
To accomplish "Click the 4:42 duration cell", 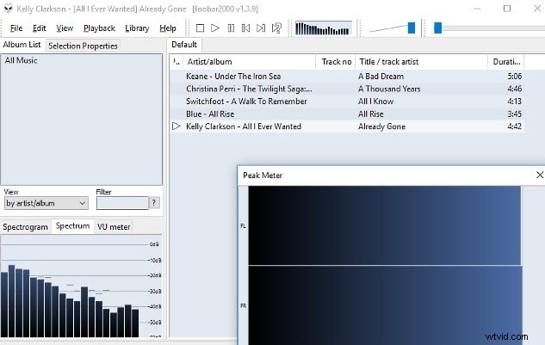I will [x=514, y=126].
